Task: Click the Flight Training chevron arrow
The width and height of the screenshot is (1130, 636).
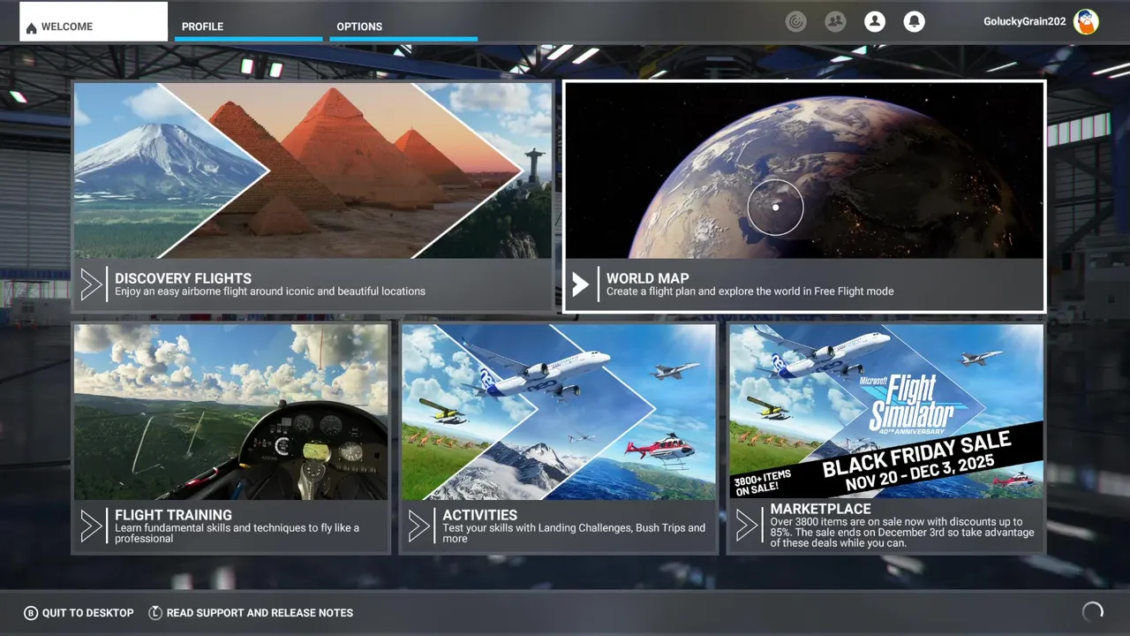Action: click(91, 526)
